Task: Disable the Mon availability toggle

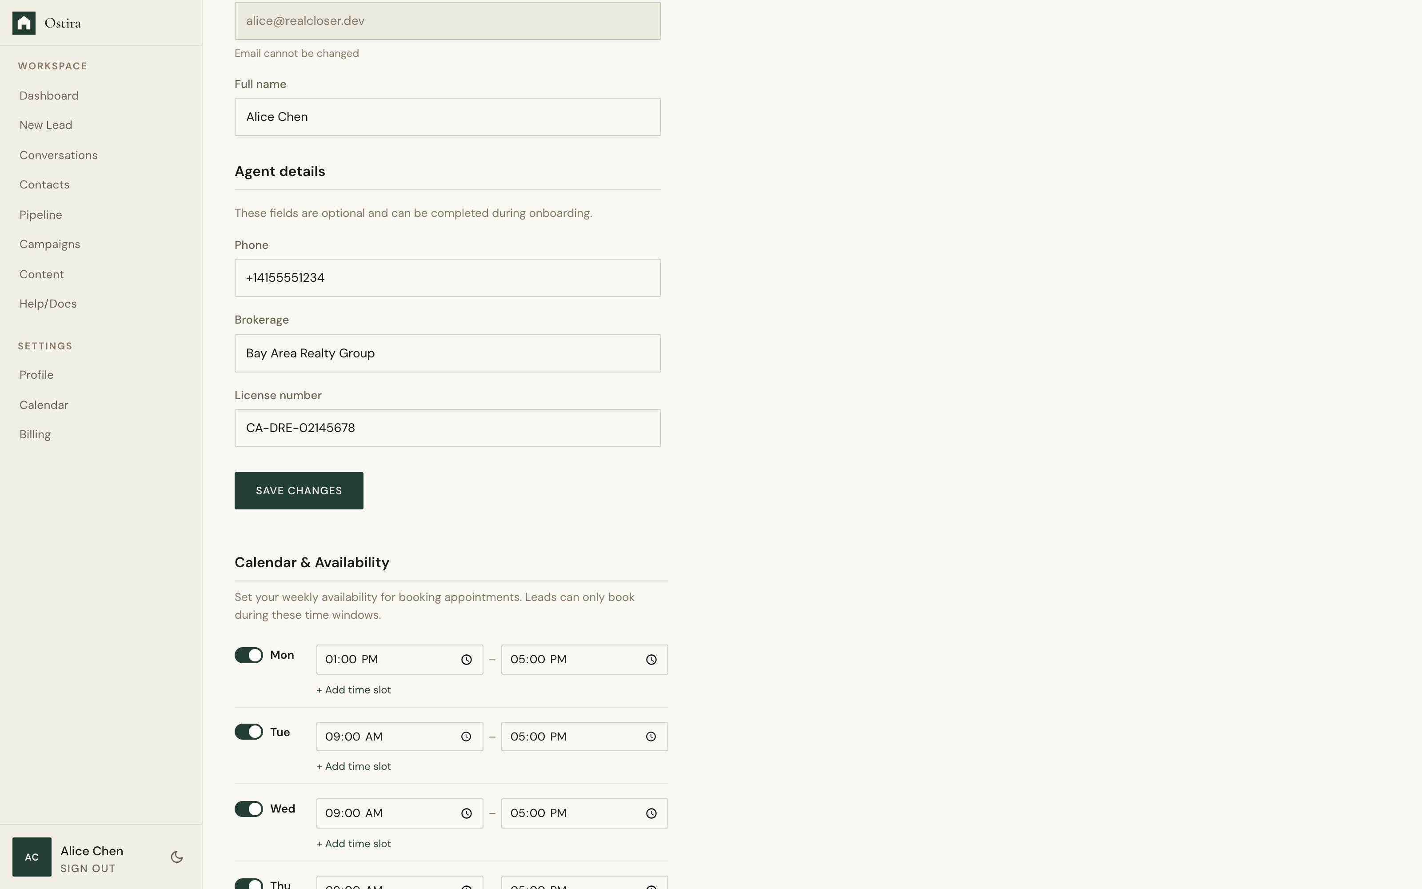Action: 248,654
